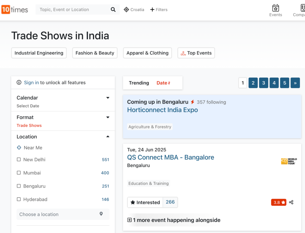Screen dimensions: 305x233
Task: Open the QS Connect MBA - Bangalore link
Action: pos(171,157)
